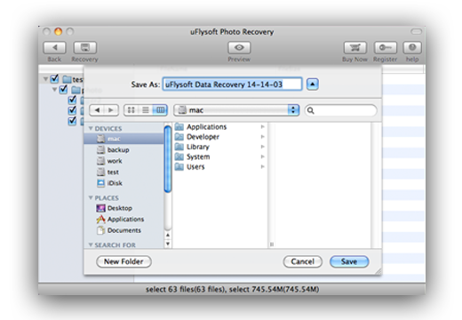The width and height of the screenshot is (462, 320).
Task: Open the Developer folder in the column browser
Action: click(219, 137)
